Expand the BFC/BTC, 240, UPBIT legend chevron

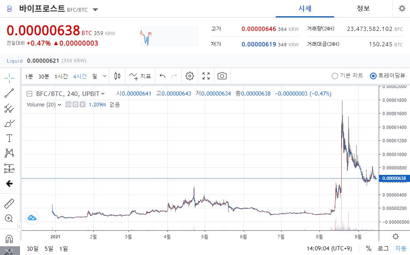[x=103, y=93]
